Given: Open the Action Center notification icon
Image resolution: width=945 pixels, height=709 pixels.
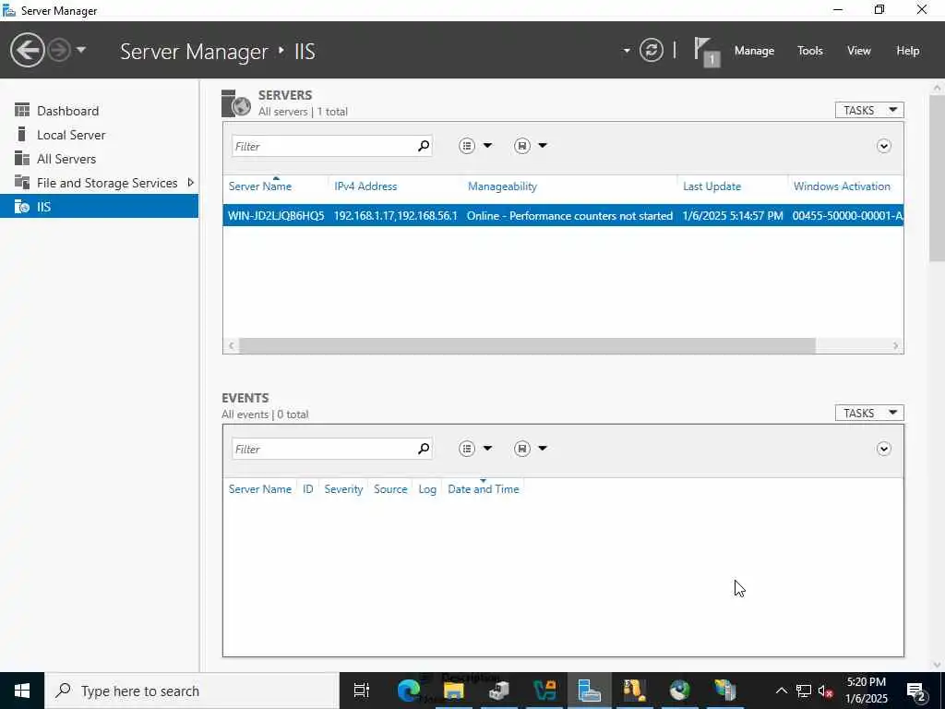Looking at the screenshot, I should (x=916, y=691).
